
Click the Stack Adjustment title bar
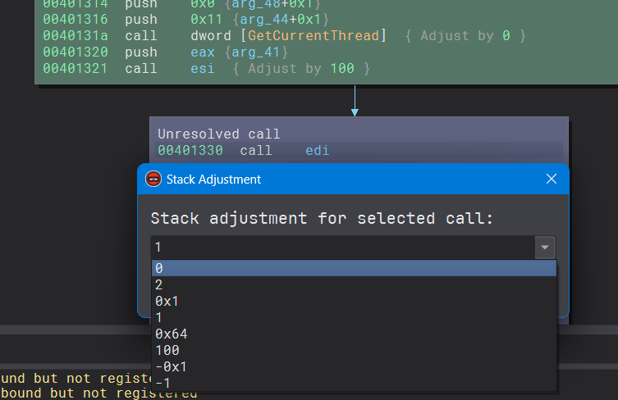pyautogui.click(x=345, y=179)
